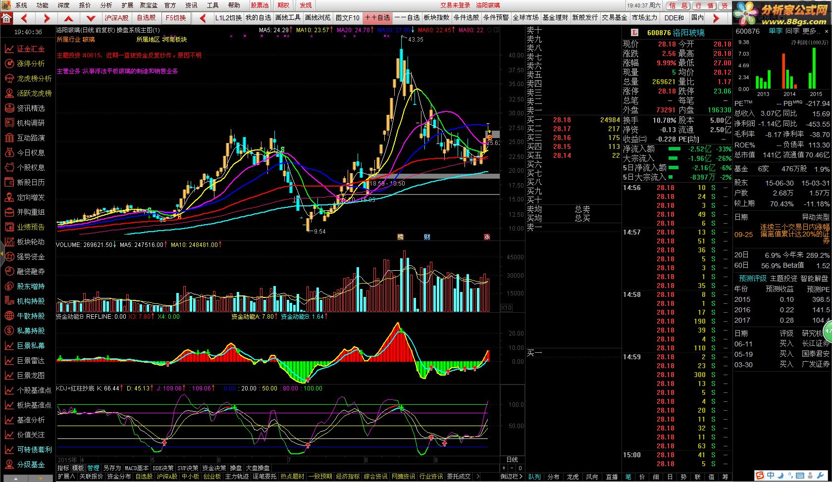Image resolution: width=832 pixels, height=482 pixels.
Task: Go back with red left arrow
Action: pyautogui.click(x=24, y=18)
